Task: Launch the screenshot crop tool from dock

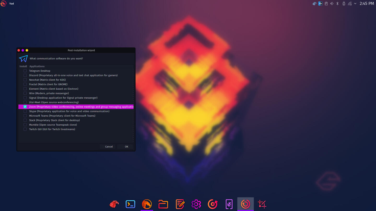Action: pos(262,204)
